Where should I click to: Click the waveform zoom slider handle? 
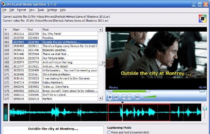pyautogui.click(x=205, y=108)
